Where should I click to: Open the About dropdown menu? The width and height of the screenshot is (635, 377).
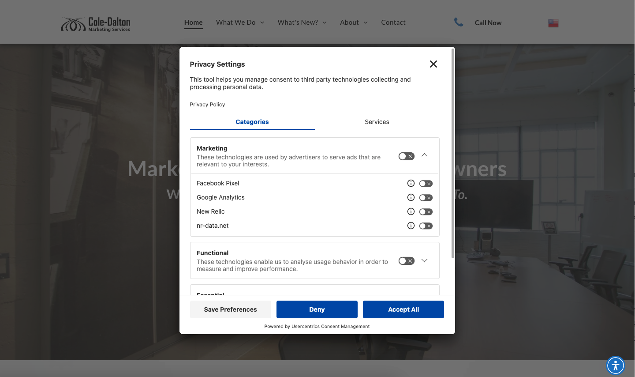[x=354, y=23]
